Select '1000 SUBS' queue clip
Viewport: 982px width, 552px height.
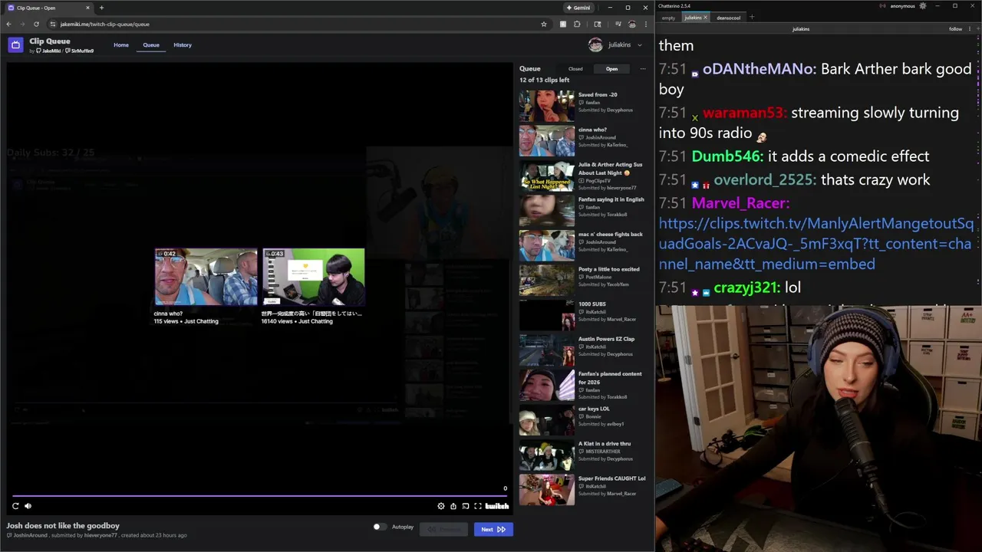pos(583,315)
